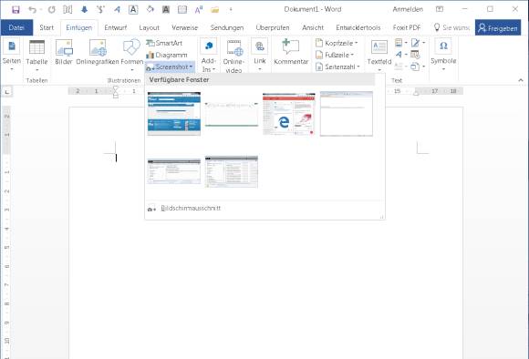Select the blue website window thumbnail
The image size is (529, 359).
tap(174, 114)
